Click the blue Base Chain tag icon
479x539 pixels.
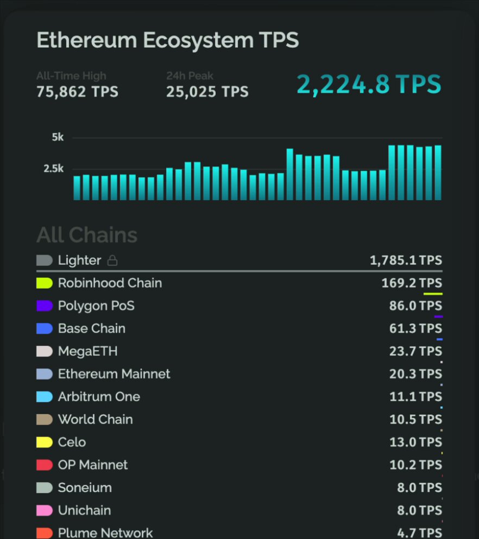point(45,329)
